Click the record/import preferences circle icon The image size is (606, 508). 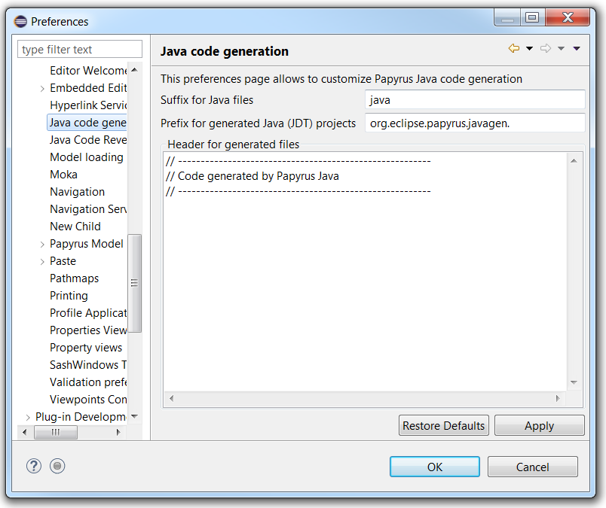(57, 466)
